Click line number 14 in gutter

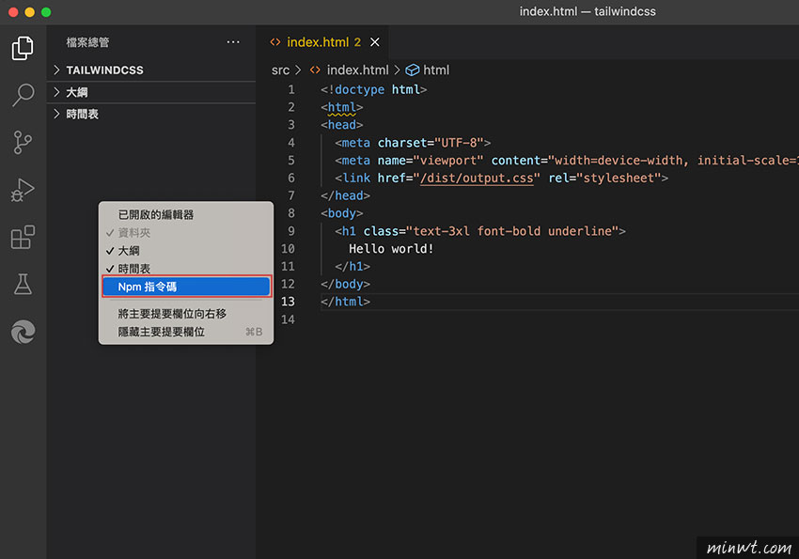(x=288, y=319)
